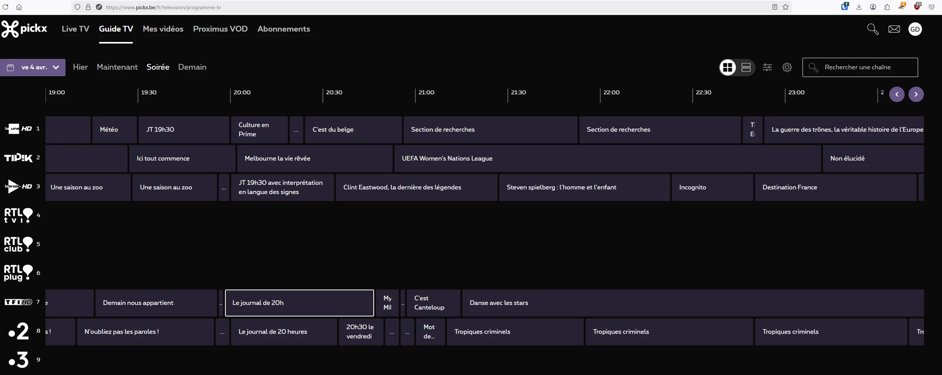Screen dimensions: 942x375
Task: Open JT 19h30 avec interprétation programme
Action: pyautogui.click(x=282, y=187)
